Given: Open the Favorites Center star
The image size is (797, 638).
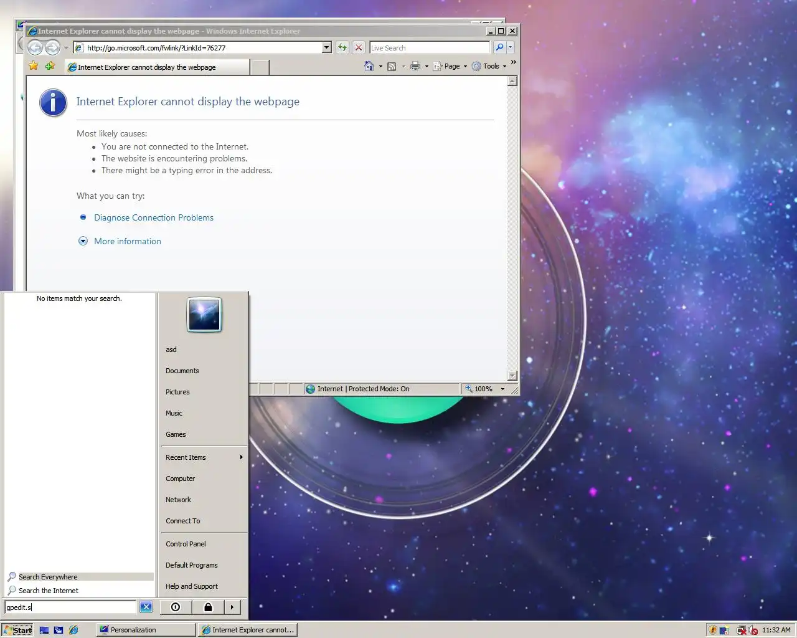Looking at the screenshot, I should click(34, 66).
